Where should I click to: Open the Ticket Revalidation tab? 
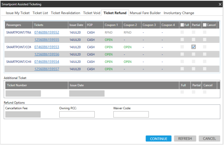[66, 13]
